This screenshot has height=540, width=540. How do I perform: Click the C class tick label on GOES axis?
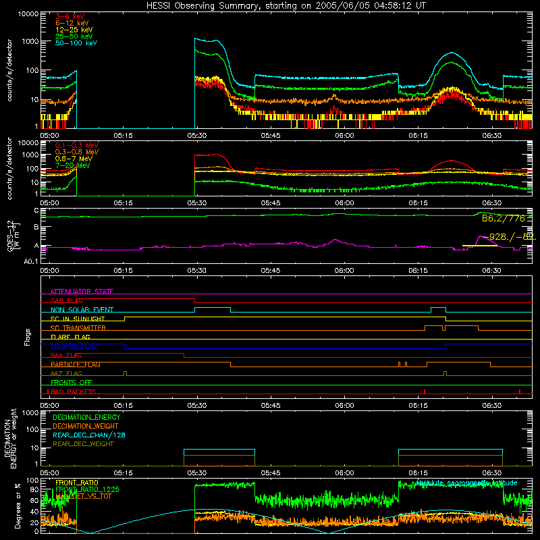pyautogui.click(x=36, y=211)
